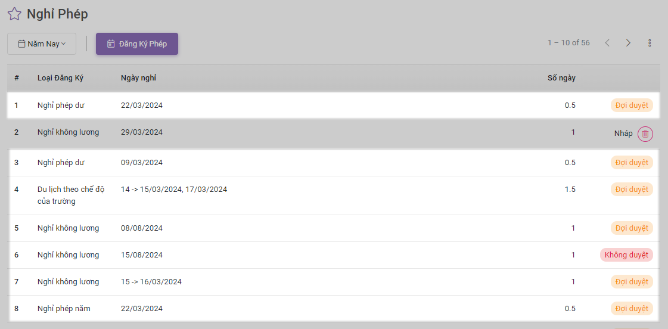The height and width of the screenshot is (329, 668).
Task: Go to the next page of results
Action: tap(628, 43)
